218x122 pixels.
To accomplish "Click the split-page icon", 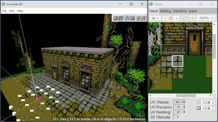I will coord(199,108).
